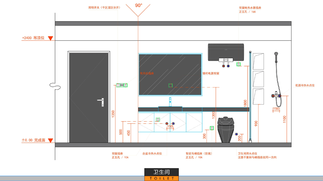323x181 pixels.
Task: Select the 1100 dimension value
Action: [x=285, y=119]
